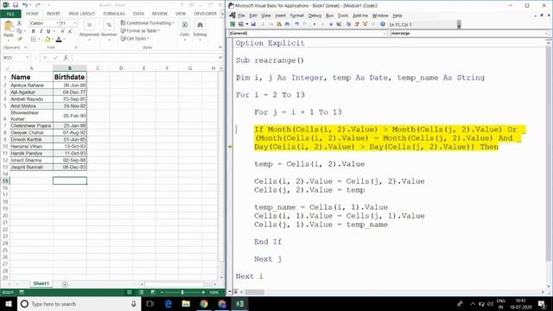553x311 pixels.
Task: Switch to Page Layout view in status bar
Action: [141, 292]
